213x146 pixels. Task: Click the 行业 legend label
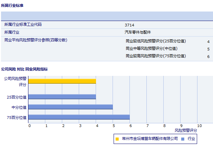[x=192, y=139]
